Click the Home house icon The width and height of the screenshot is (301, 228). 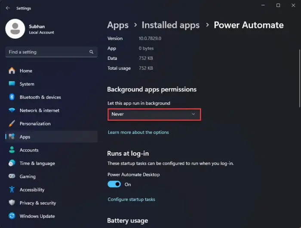pos(12,71)
